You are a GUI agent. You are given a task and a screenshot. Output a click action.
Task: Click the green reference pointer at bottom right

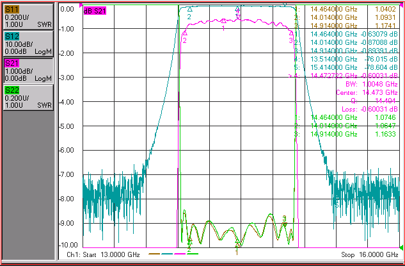(x=401, y=247)
